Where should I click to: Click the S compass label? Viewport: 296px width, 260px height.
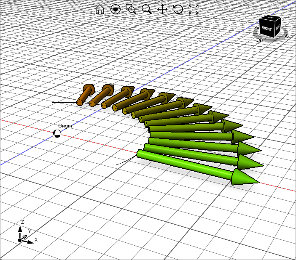point(260,40)
